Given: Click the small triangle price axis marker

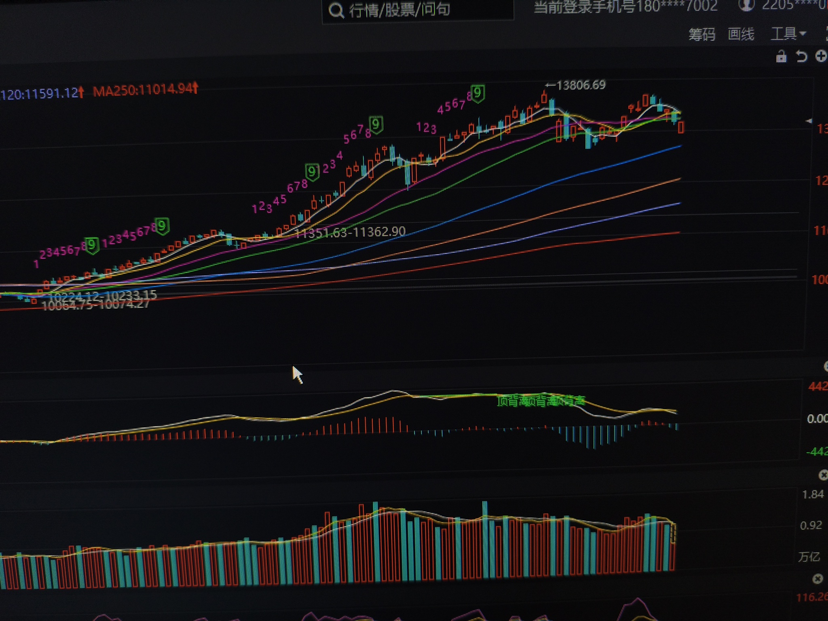Looking at the screenshot, I should tap(809, 121).
